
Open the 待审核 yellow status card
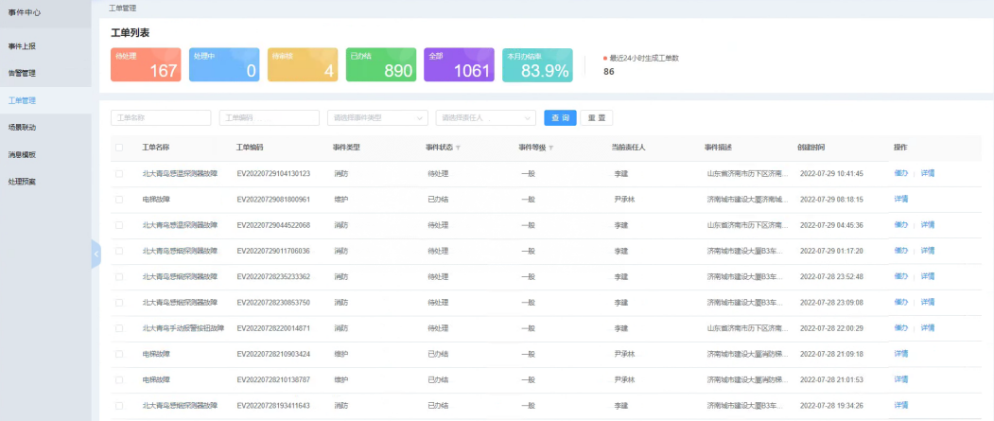point(301,65)
